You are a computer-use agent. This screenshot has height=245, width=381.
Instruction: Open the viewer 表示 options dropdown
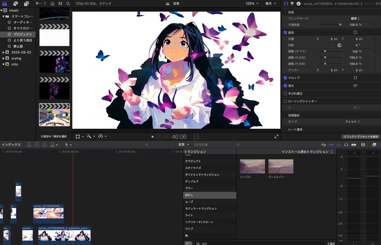click(271, 3)
